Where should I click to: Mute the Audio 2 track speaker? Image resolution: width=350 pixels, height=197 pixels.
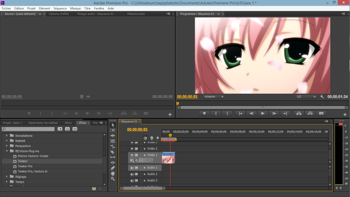(x=132, y=174)
